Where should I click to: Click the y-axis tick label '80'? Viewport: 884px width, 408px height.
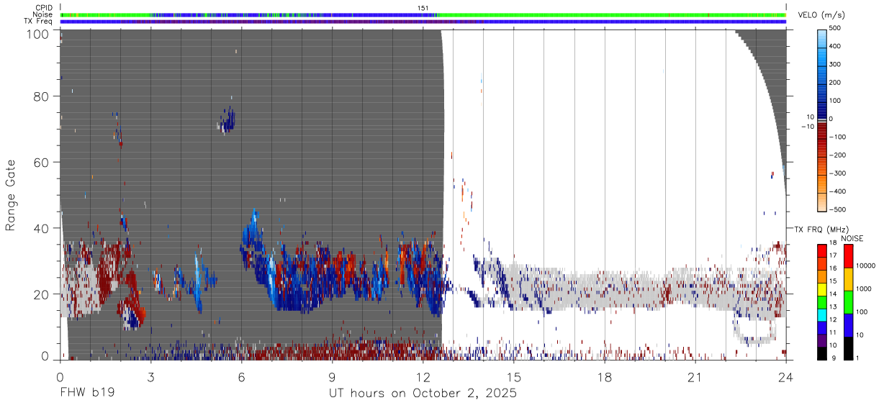click(x=41, y=96)
